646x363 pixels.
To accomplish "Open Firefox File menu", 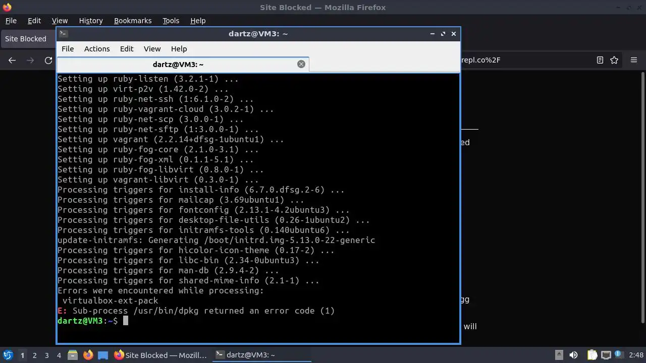I will click(11, 21).
